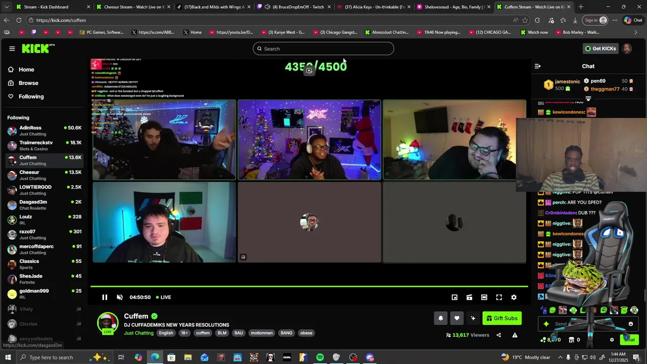Open mini player picture-in-picture icon
This screenshot has height=364, width=647.
454,297
